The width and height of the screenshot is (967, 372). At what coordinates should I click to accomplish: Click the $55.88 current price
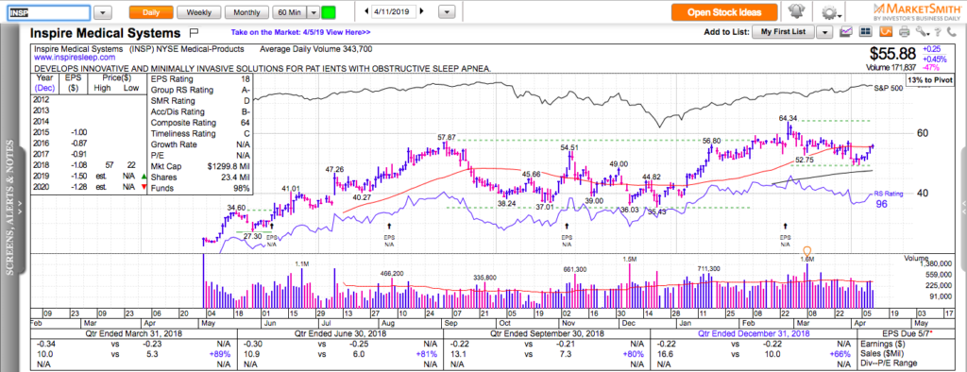click(x=893, y=54)
